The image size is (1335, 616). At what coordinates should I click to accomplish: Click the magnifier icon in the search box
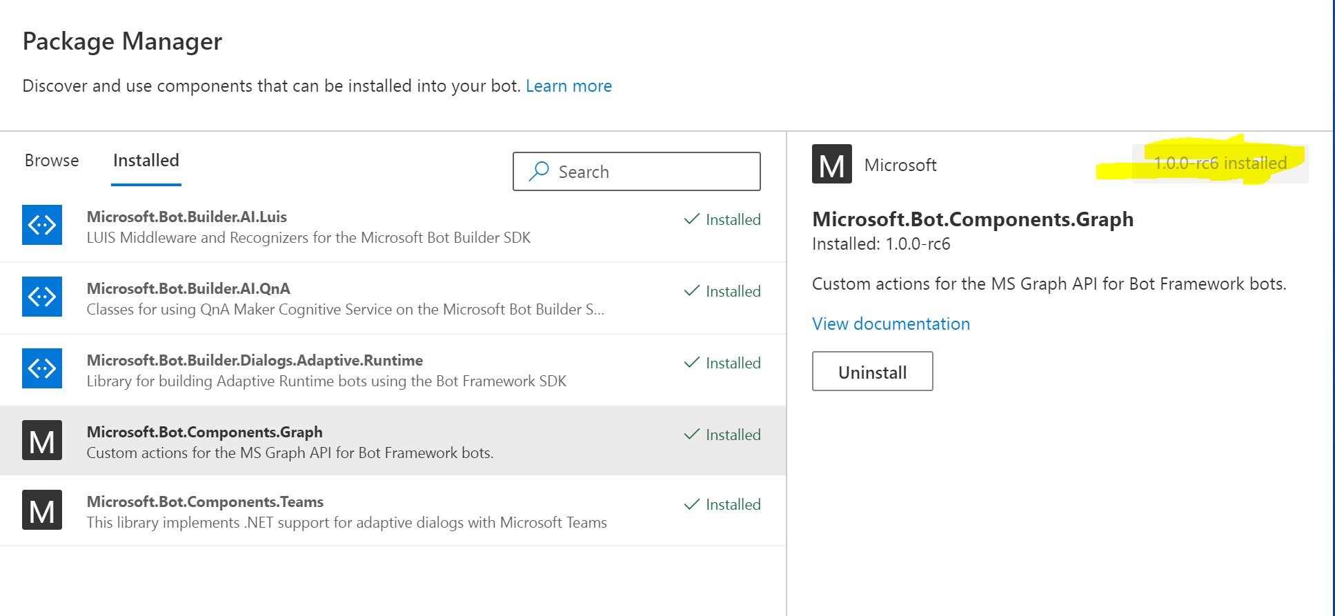[539, 171]
